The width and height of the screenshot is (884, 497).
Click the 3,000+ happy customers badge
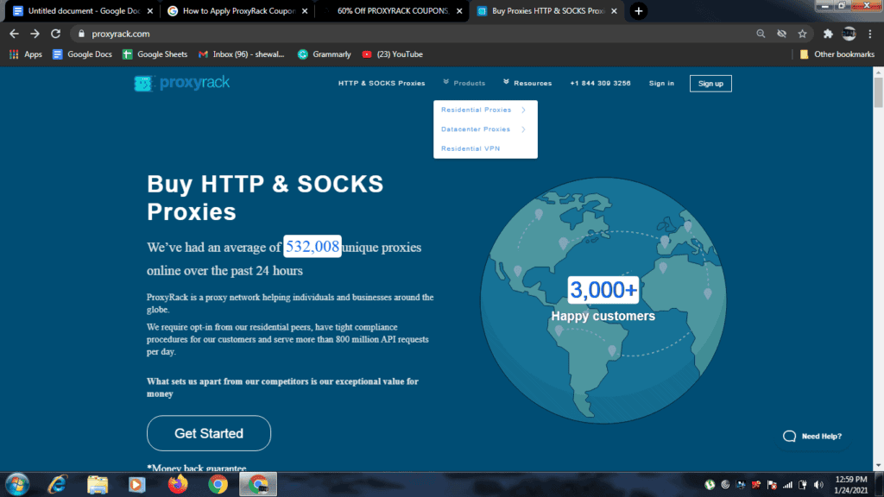pyautogui.click(x=603, y=290)
